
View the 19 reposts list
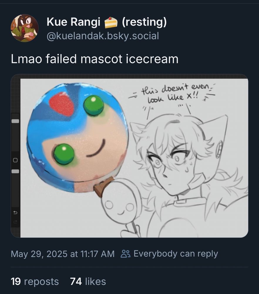tap(35, 281)
